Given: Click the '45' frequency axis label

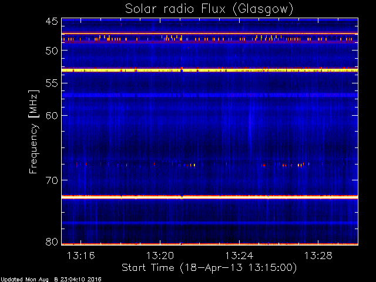Looking at the screenshot, I should tap(52, 22).
